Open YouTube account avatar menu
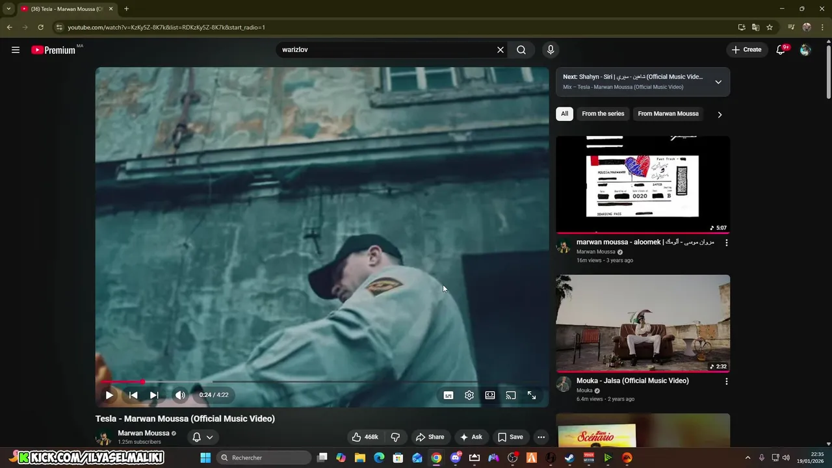Viewport: 832px width, 468px height. pos(805,49)
